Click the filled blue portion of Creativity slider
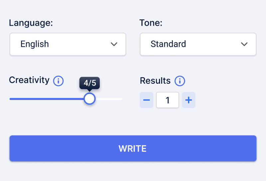This screenshot has height=181, width=266. point(47,99)
